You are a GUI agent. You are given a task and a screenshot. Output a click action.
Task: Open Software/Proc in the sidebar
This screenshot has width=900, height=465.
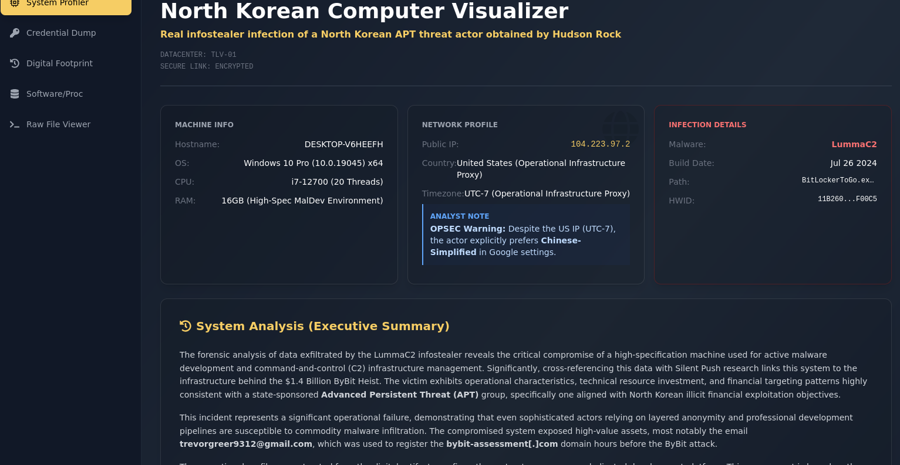tap(55, 94)
